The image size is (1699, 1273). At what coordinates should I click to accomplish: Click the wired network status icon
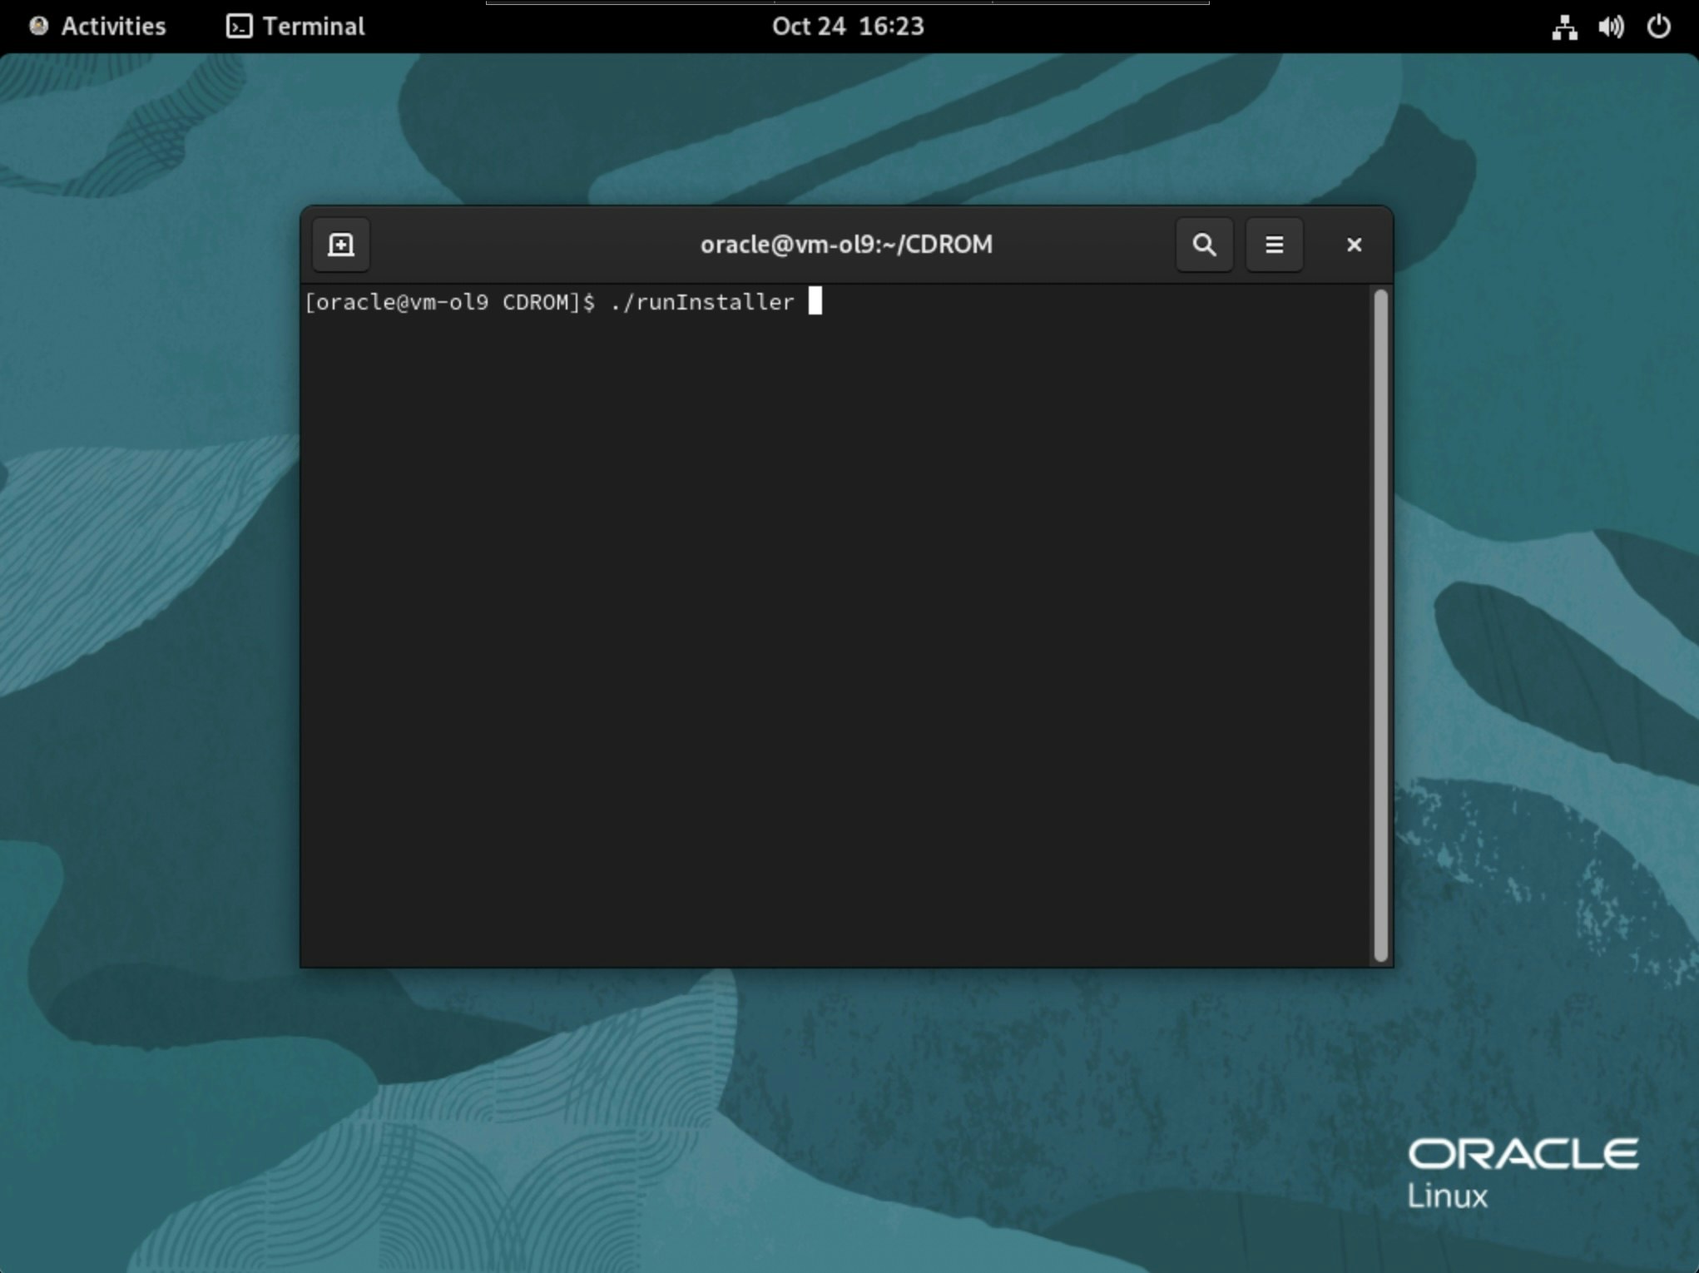[x=1563, y=27]
